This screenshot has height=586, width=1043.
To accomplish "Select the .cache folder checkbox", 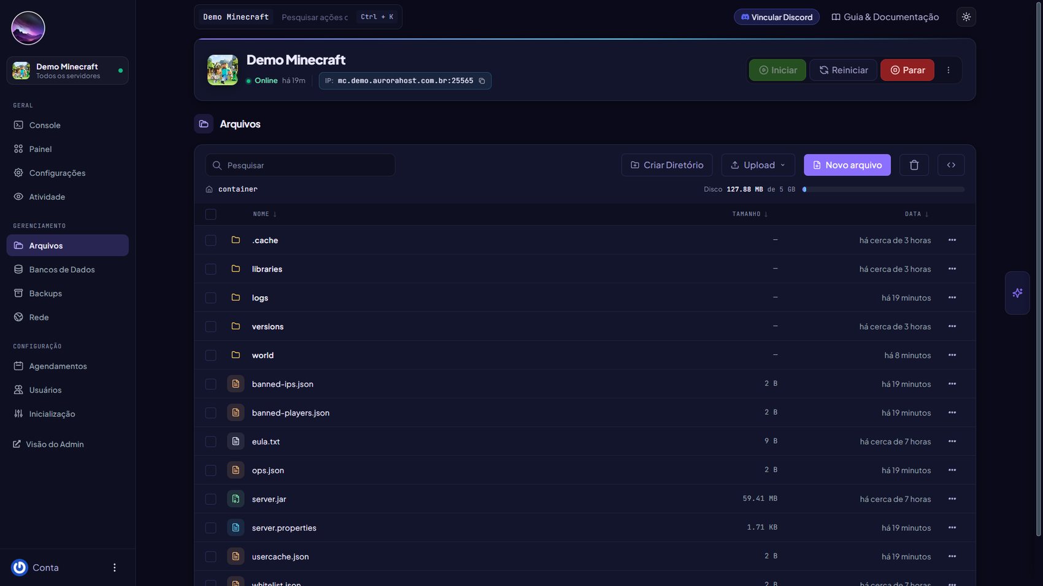I will coord(211,240).
